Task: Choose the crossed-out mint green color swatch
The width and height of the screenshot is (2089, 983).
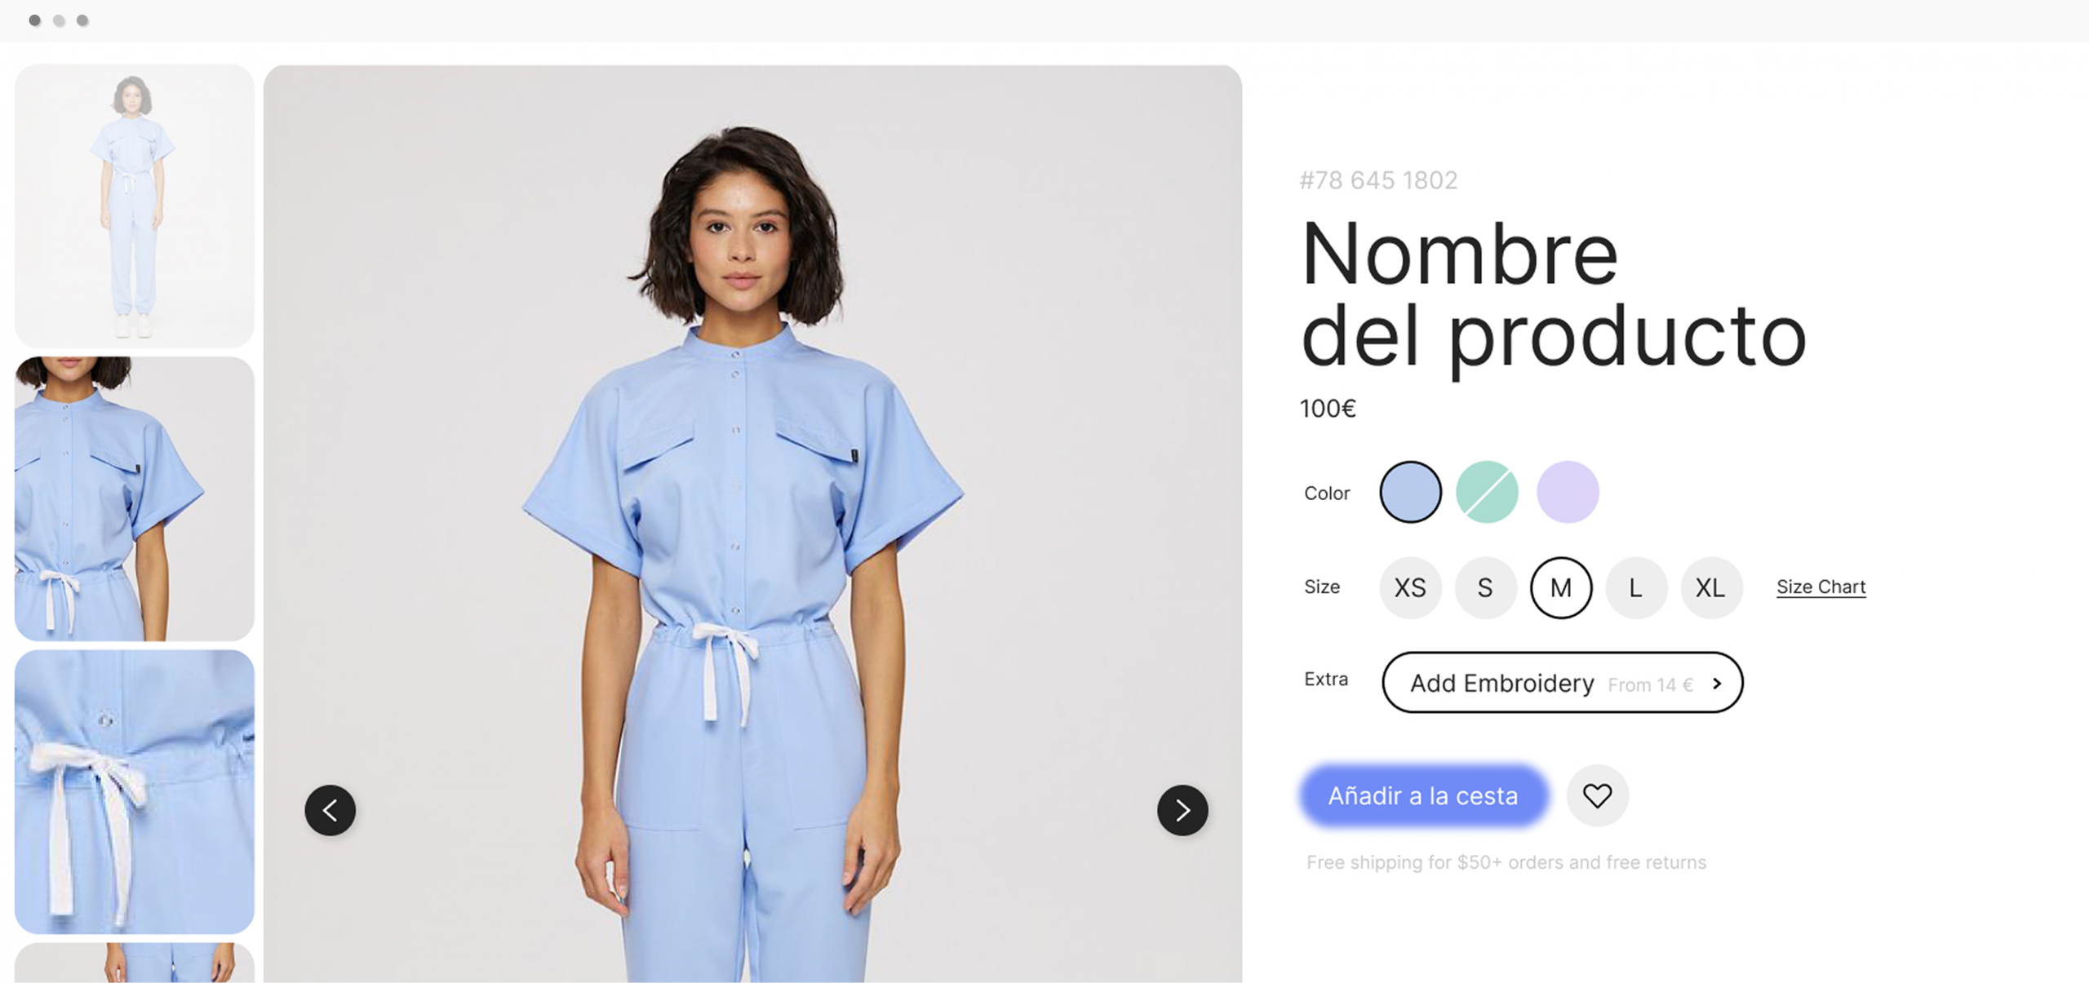Action: 1487,492
